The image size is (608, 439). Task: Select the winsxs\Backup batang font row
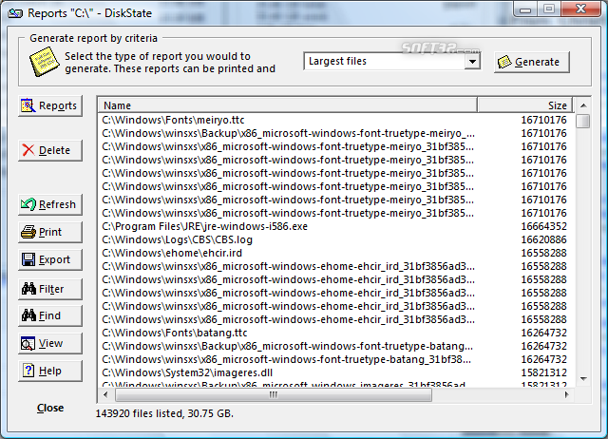336,346
